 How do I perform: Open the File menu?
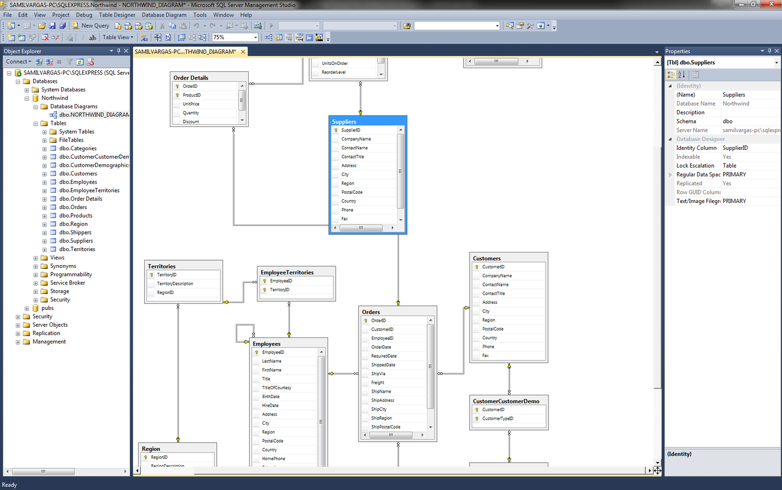[x=8, y=15]
